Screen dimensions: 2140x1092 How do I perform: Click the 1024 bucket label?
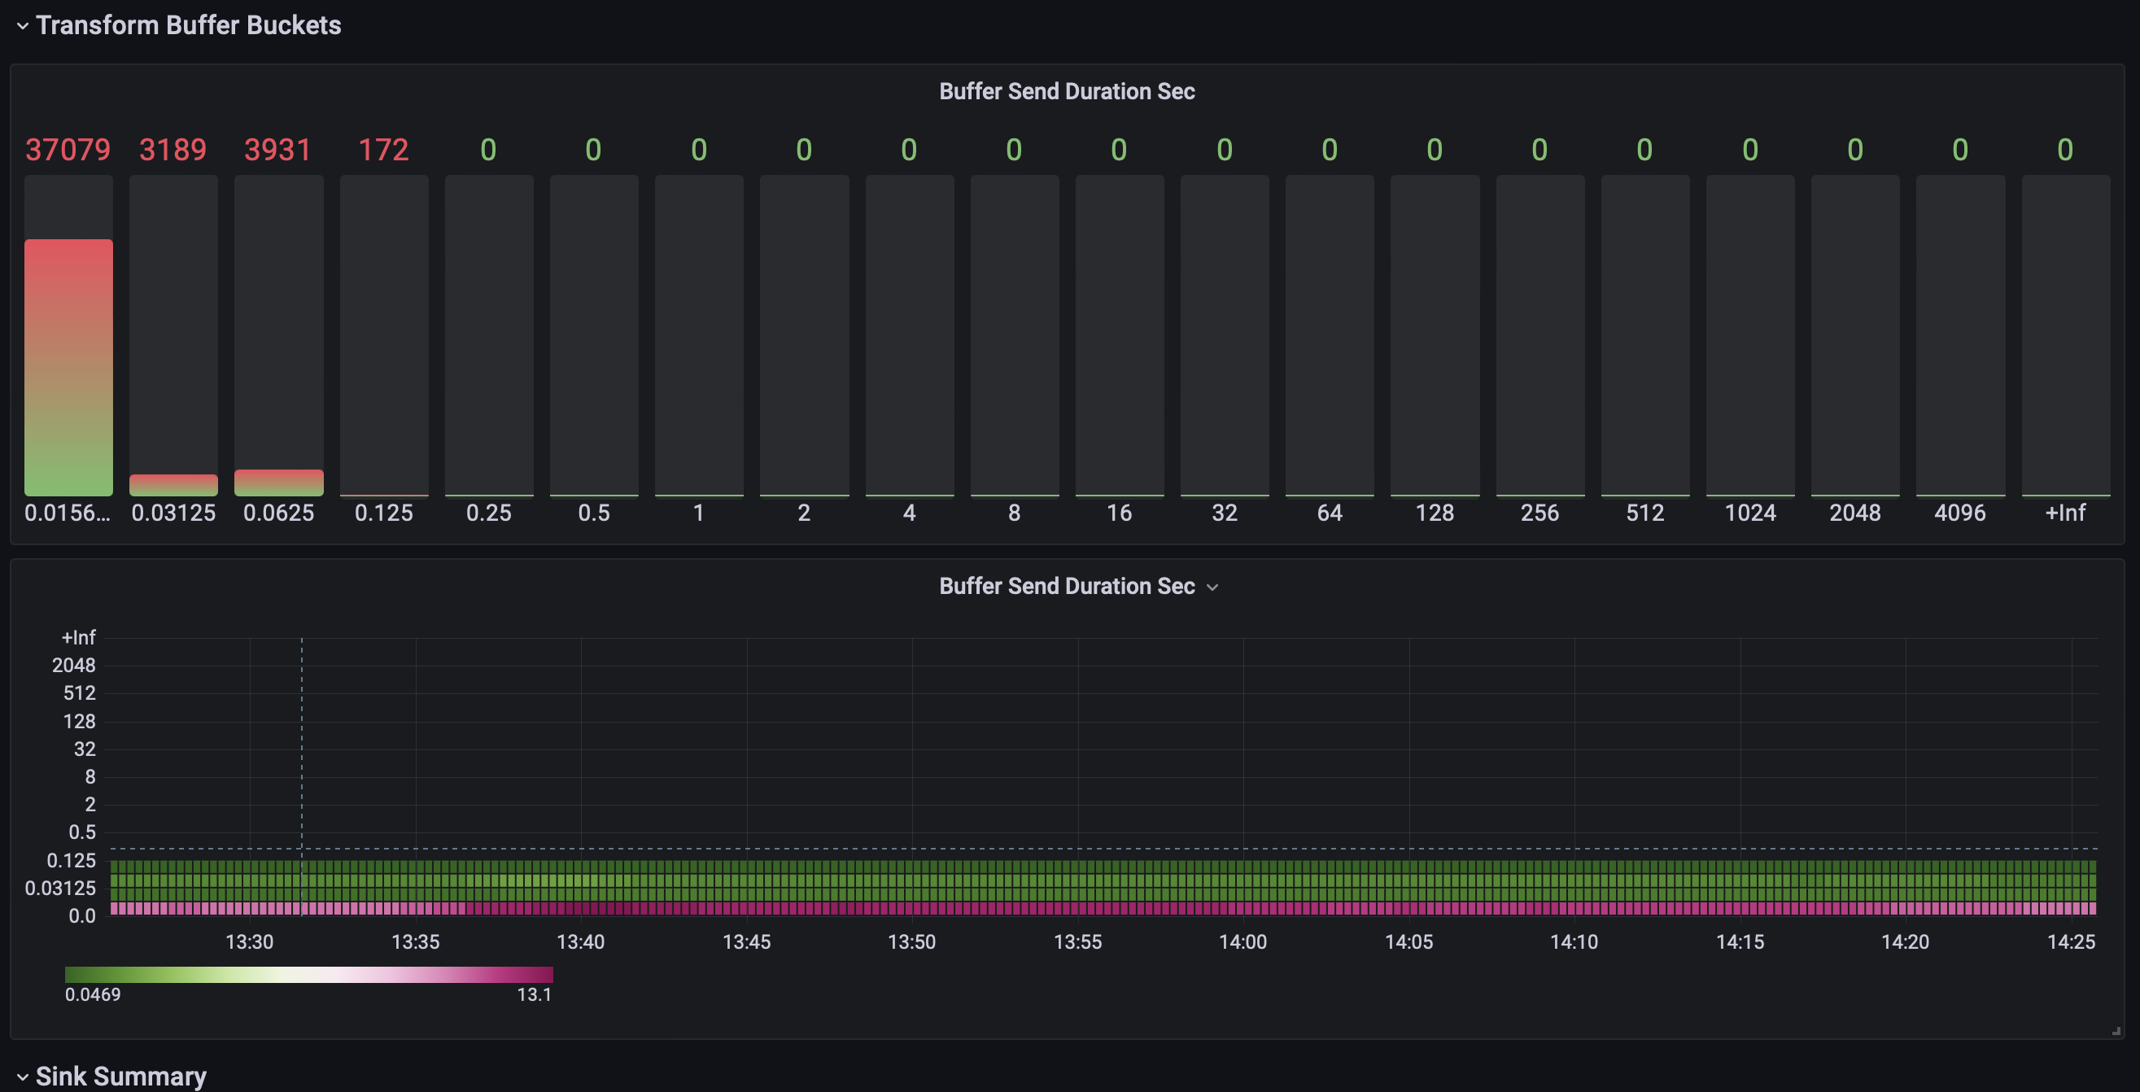pyautogui.click(x=1749, y=513)
